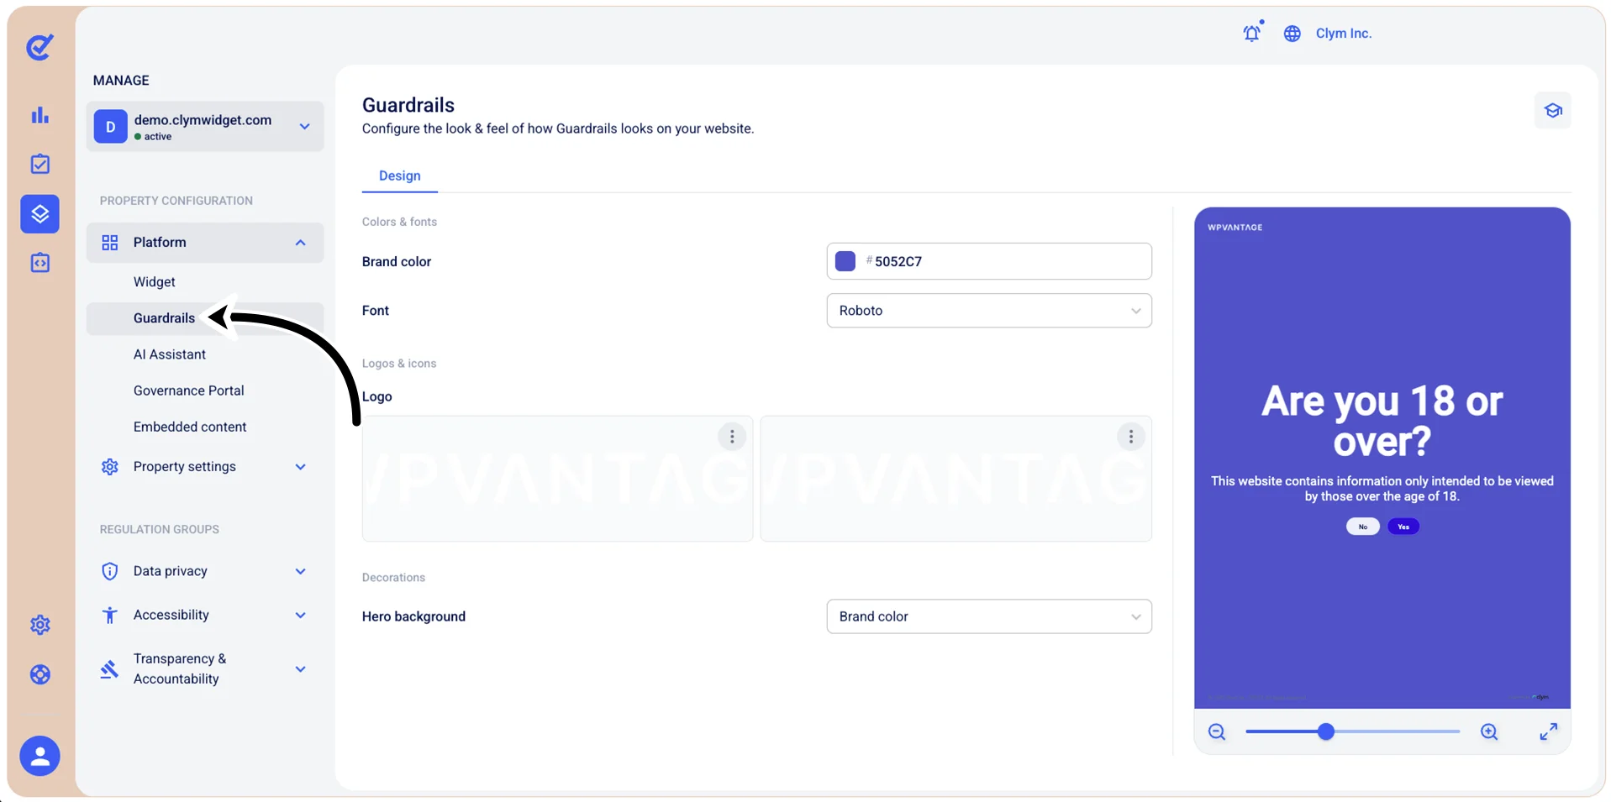Click the preview zoom slider handle

tap(1326, 732)
